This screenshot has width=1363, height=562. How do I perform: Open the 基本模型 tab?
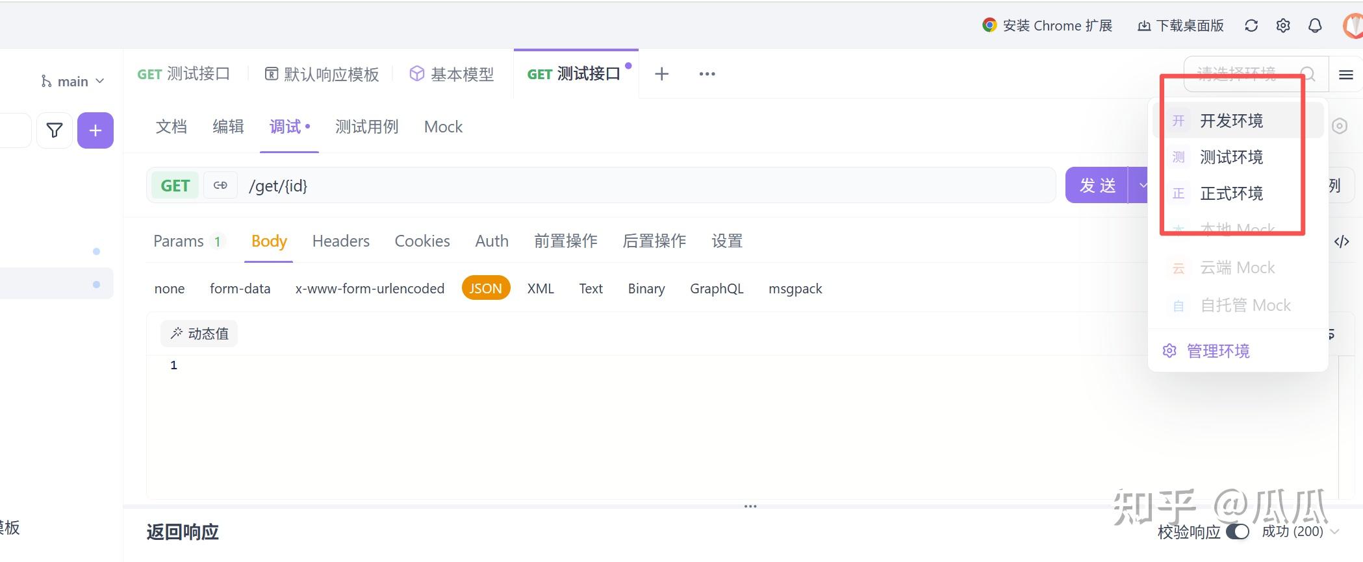point(452,74)
